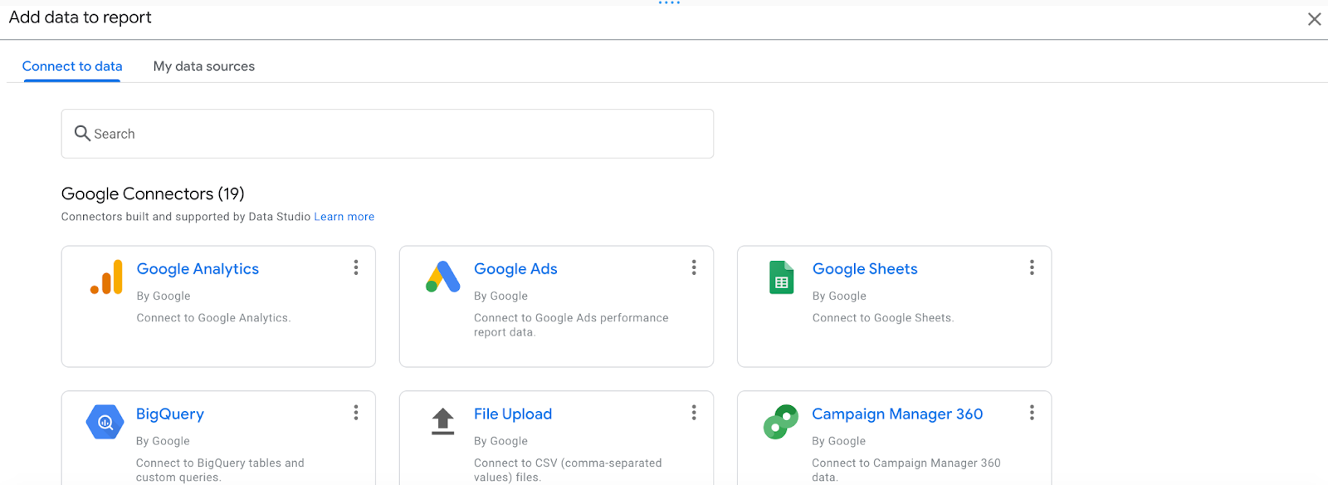Switch to the My data sources tab

pyautogui.click(x=203, y=66)
